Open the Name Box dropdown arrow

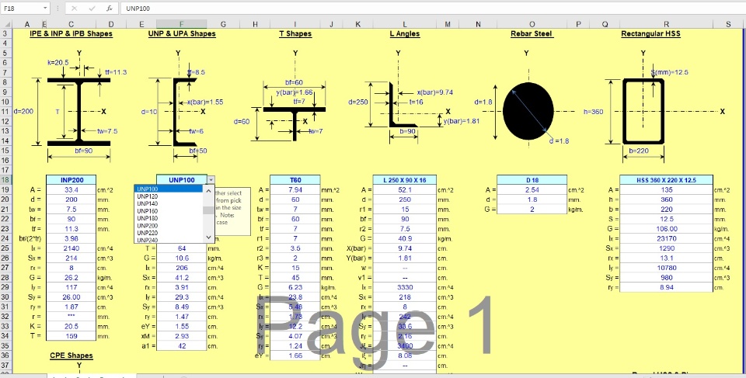[x=45, y=8]
